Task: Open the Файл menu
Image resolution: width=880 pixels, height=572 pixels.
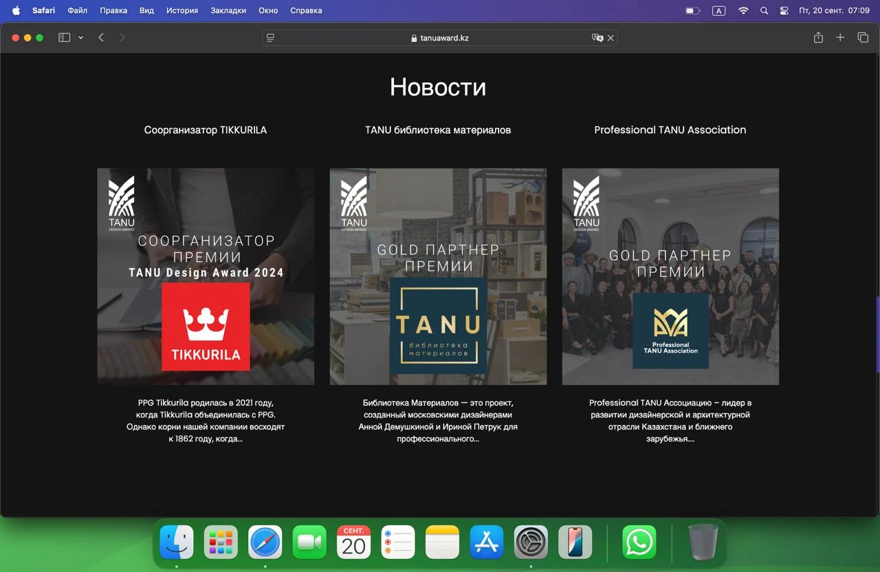Action: click(x=78, y=10)
